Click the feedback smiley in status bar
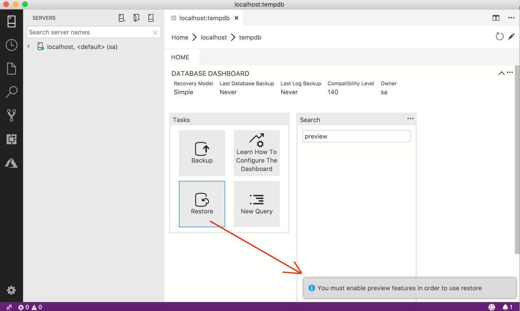This screenshot has height=311, width=520. 492,307
